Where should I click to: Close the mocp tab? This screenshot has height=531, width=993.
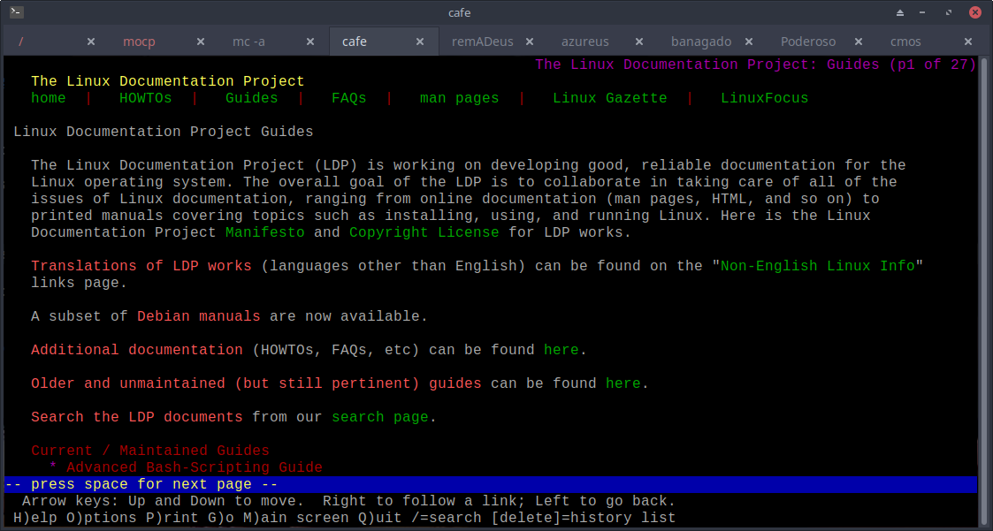(x=201, y=42)
